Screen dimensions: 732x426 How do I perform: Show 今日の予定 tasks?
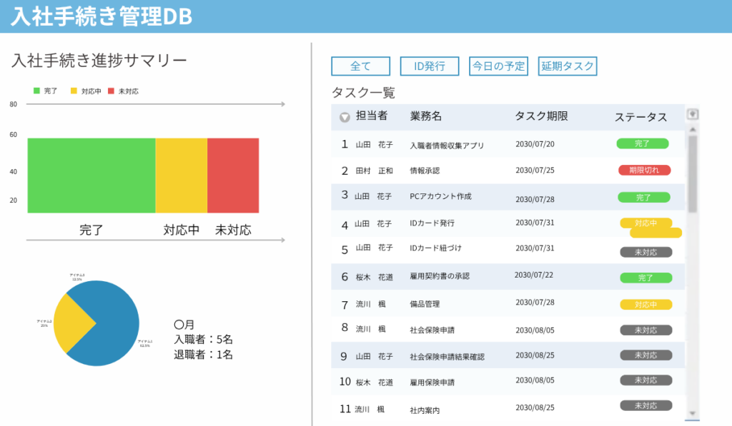click(498, 66)
